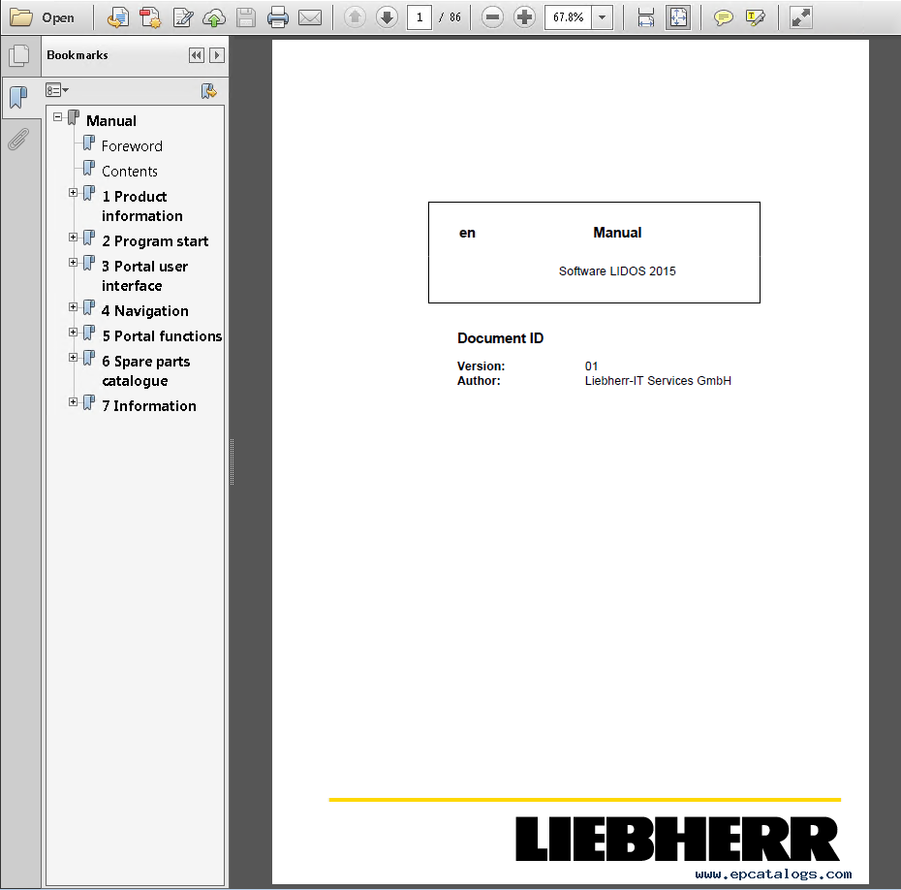Select 2 Program start bookmark
Viewport: 901px width, 890px height.
click(155, 240)
